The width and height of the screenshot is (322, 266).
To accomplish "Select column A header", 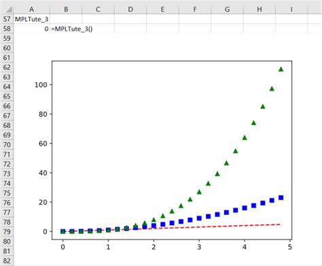I will point(32,10).
